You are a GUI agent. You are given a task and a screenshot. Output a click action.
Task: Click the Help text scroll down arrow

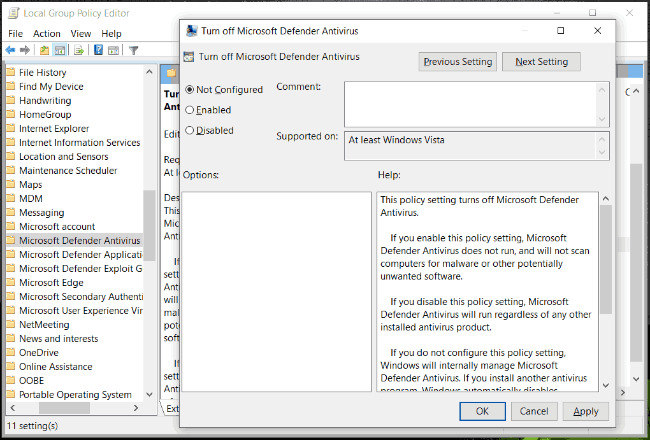pyautogui.click(x=605, y=385)
